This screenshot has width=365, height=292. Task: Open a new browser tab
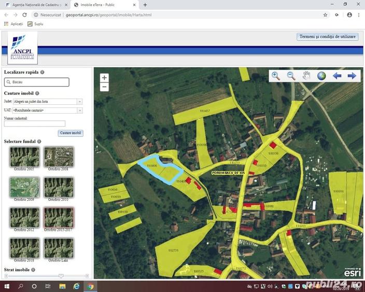click(145, 5)
